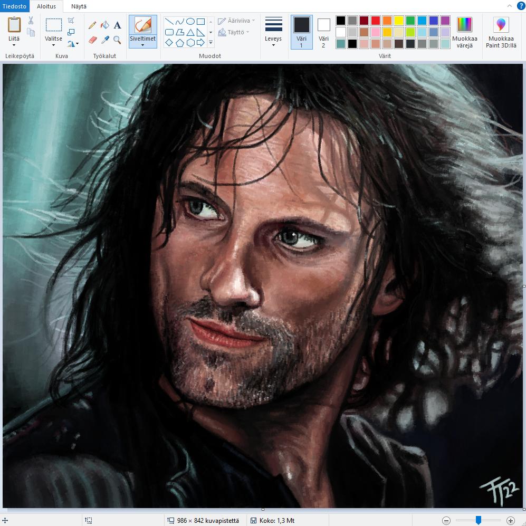The height and width of the screenshot is (526, 526).
Task: Choose the Triangle shape
Action: click(x=190, y=33)
